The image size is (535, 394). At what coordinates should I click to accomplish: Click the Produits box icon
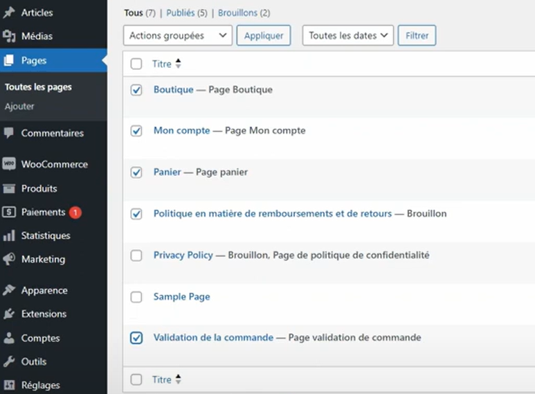tap(9, 188)
